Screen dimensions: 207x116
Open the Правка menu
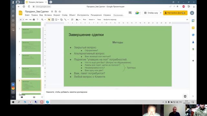(35, 15)
